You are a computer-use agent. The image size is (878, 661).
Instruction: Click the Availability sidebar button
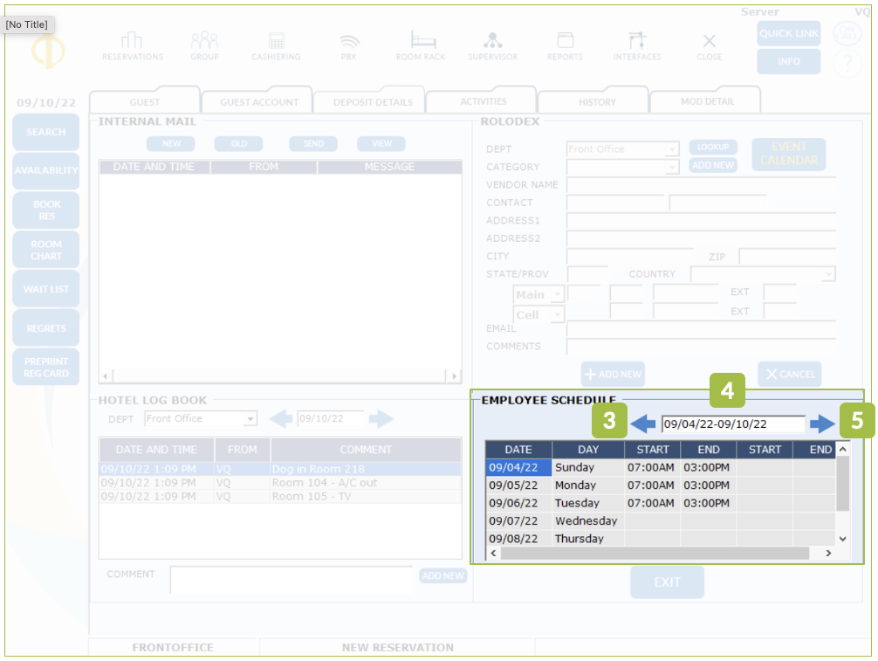click(46, 171)
